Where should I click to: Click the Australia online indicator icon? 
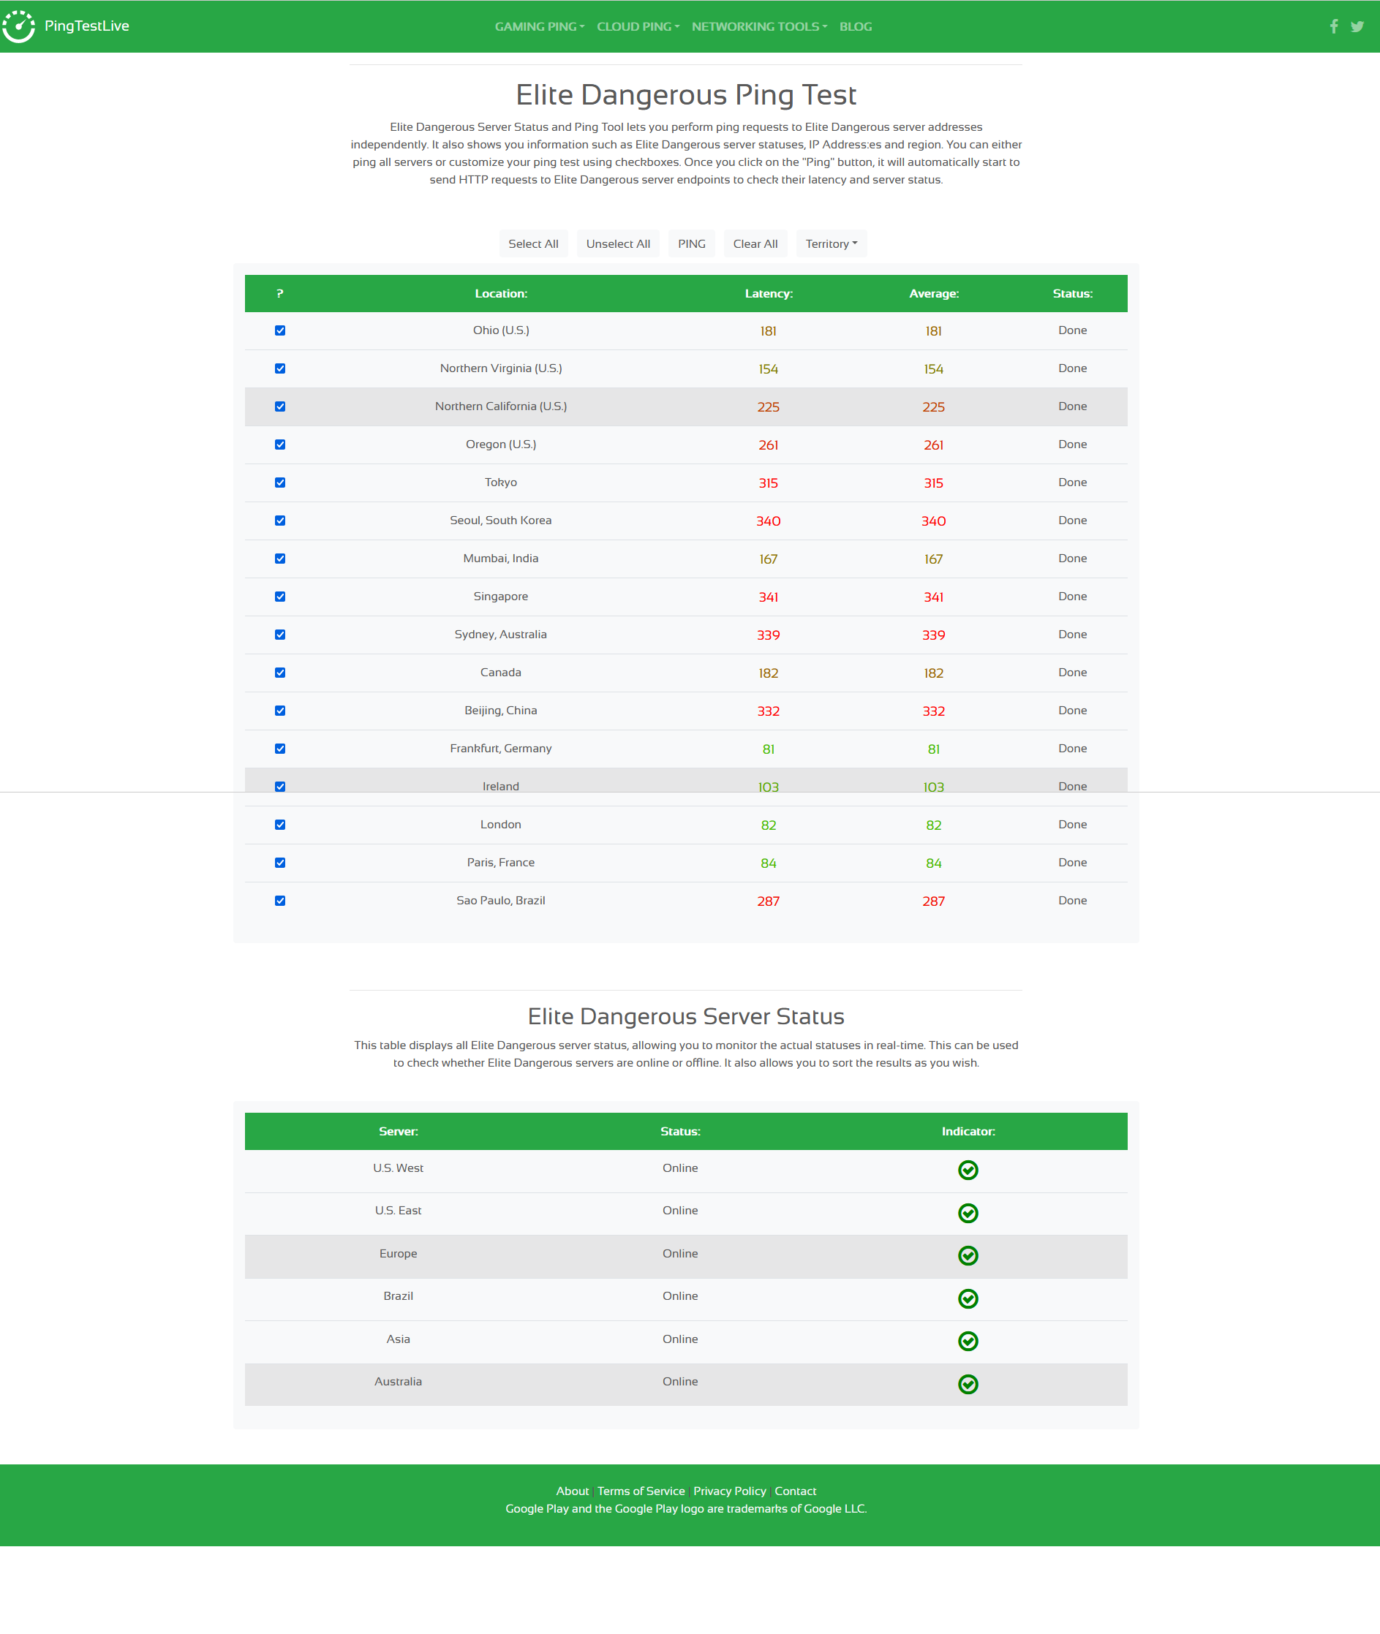(x=968, y=1385)
